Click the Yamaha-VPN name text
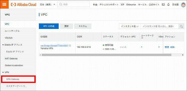Viewport: 187px width, 91px height. tap(47, 48)
